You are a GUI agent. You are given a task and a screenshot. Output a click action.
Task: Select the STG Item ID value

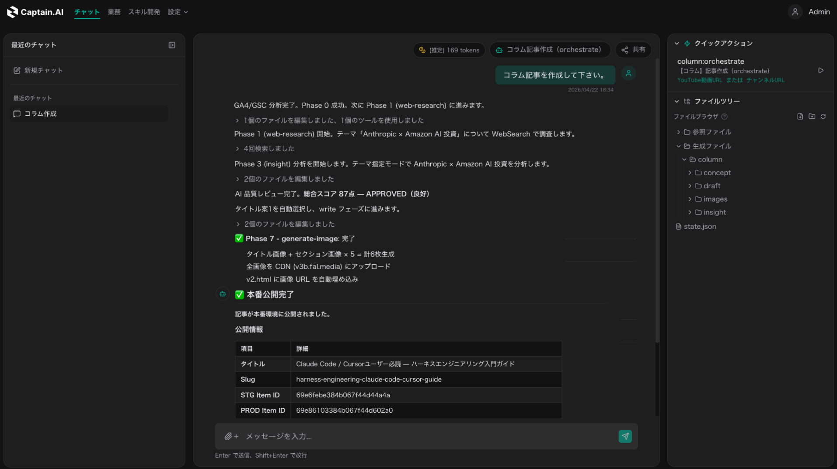pos(343,395)
